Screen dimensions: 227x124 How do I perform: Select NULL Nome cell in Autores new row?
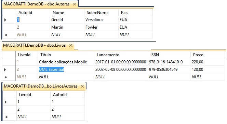click(67, 35)
